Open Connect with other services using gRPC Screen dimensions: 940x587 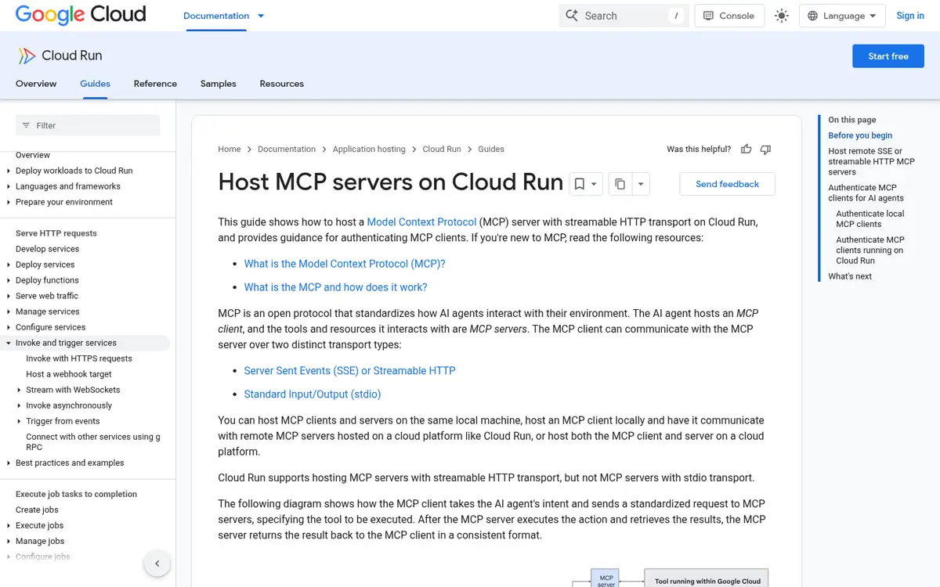[x=93, y=442]
